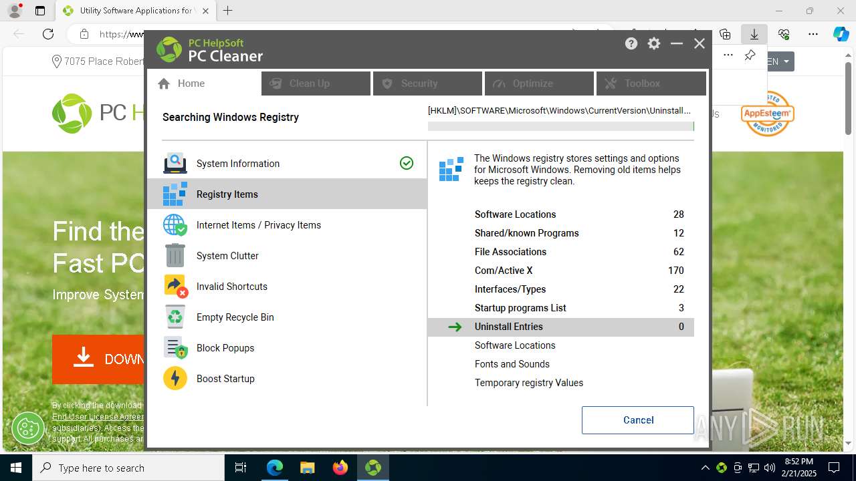The image size is (856, 481).
Task: Open the cookie settings icon on webpage
Action: click(x=28, y=428)
